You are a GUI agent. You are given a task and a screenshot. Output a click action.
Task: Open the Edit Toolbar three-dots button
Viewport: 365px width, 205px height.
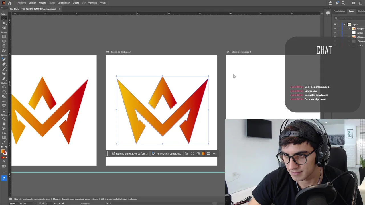(x=4, y=173)
